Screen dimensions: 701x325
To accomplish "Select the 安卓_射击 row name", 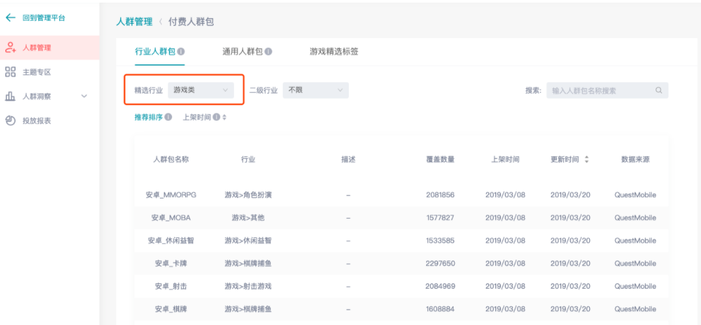I will click(171, 286).
